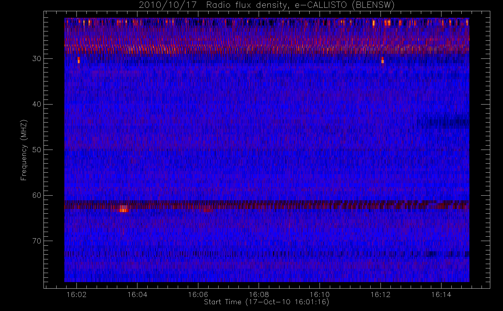The width and height of the screenshot is (503, 311).
Task: Click the 16:02 time tick label
Action: (x=76, y=295)
